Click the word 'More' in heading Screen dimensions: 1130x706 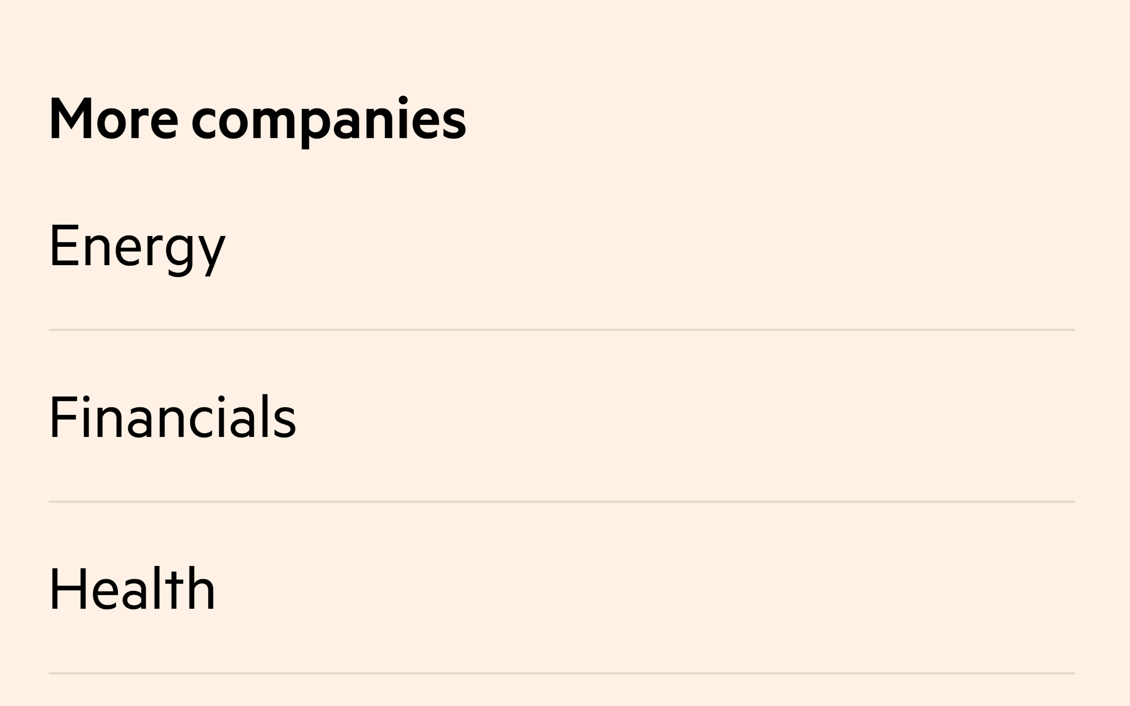click(113, 118)
